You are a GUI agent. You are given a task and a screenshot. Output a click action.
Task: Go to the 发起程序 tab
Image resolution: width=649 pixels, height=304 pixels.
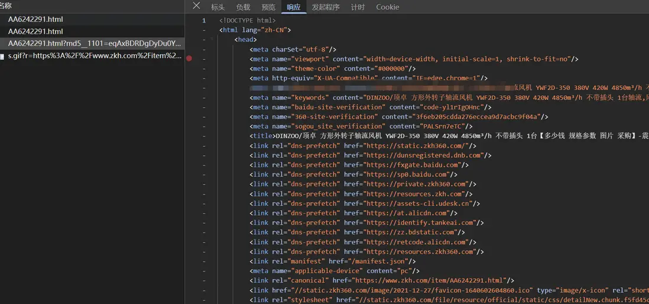click(x=326, y=7)
